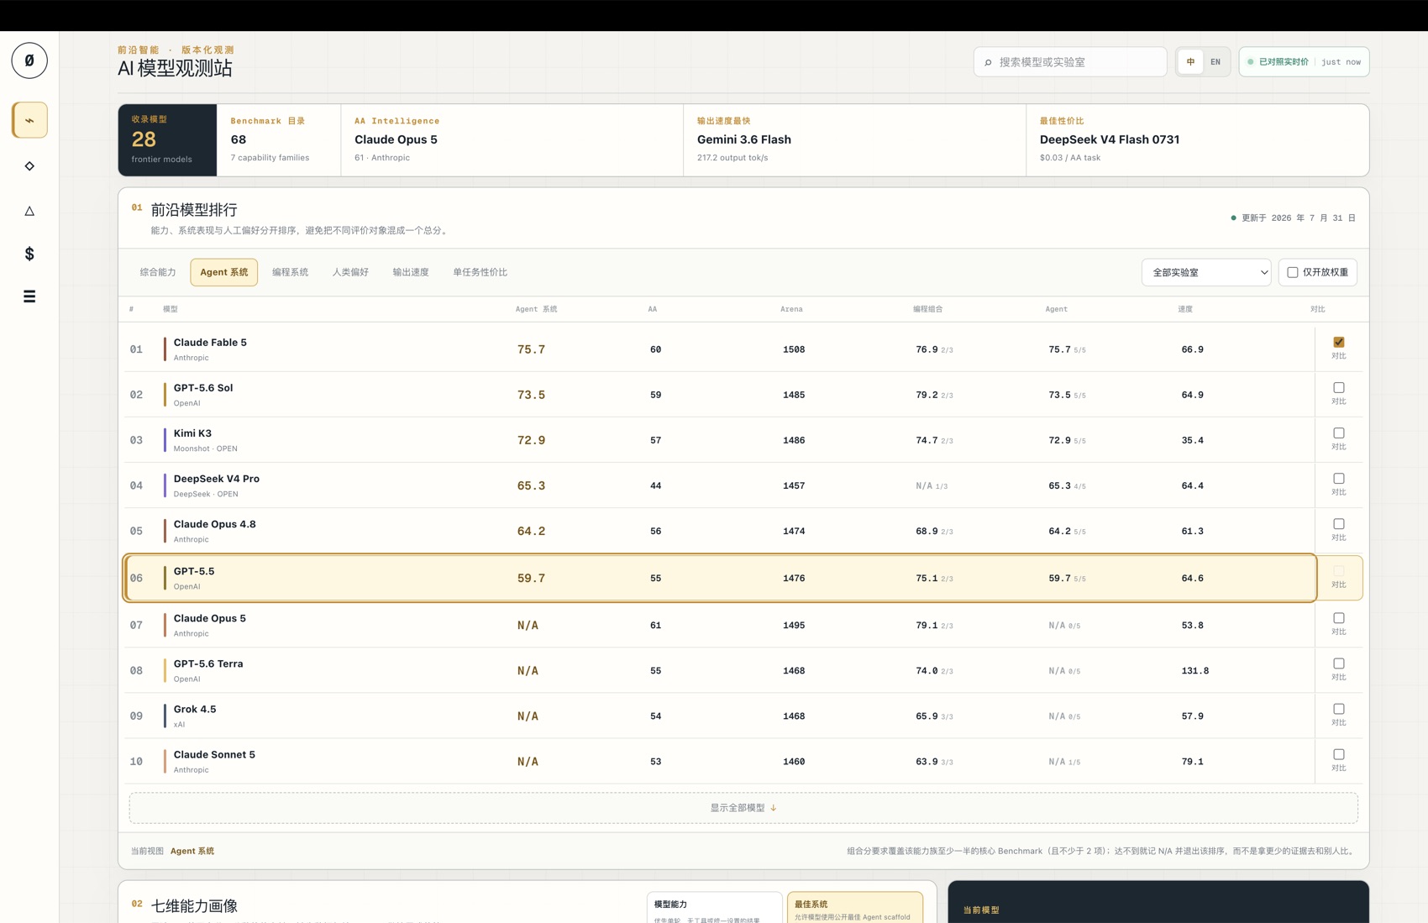
Task: Check compare box for GPT-5.6 Sol
Action: (1339, 388)
